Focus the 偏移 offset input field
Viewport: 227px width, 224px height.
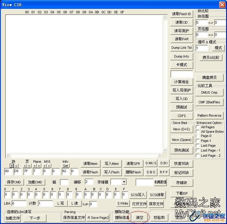[89, 182]
